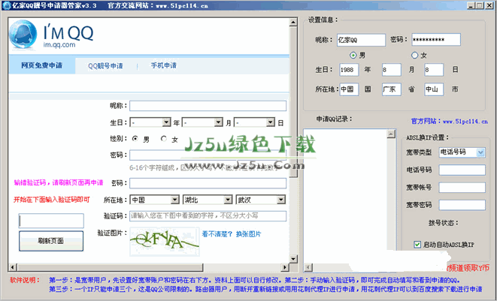The width and height of the screenshot is (497, 301).
Task: Click the birthday 日 field in settings
Action: [x=434, y=70]
